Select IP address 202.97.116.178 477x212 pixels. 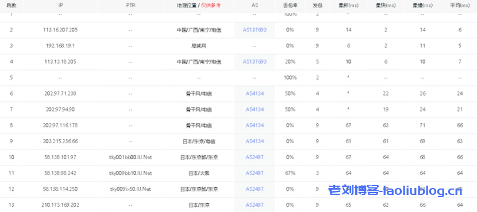pos(60,125)
